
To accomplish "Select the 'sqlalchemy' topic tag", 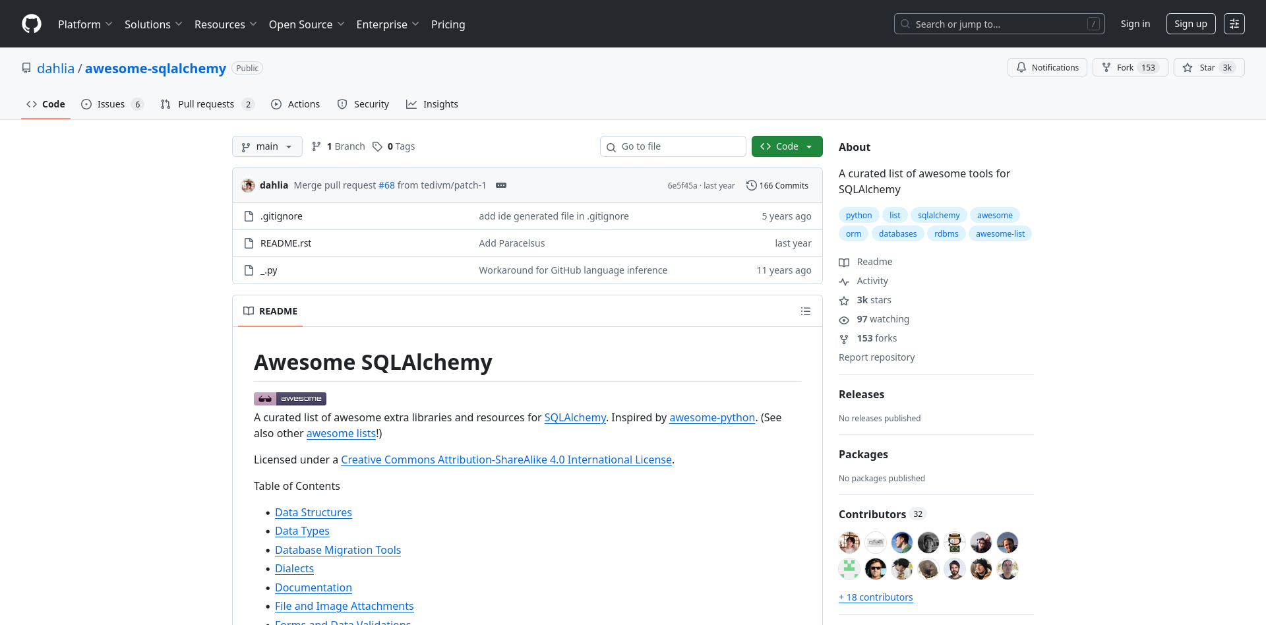I will click(938, 215).
